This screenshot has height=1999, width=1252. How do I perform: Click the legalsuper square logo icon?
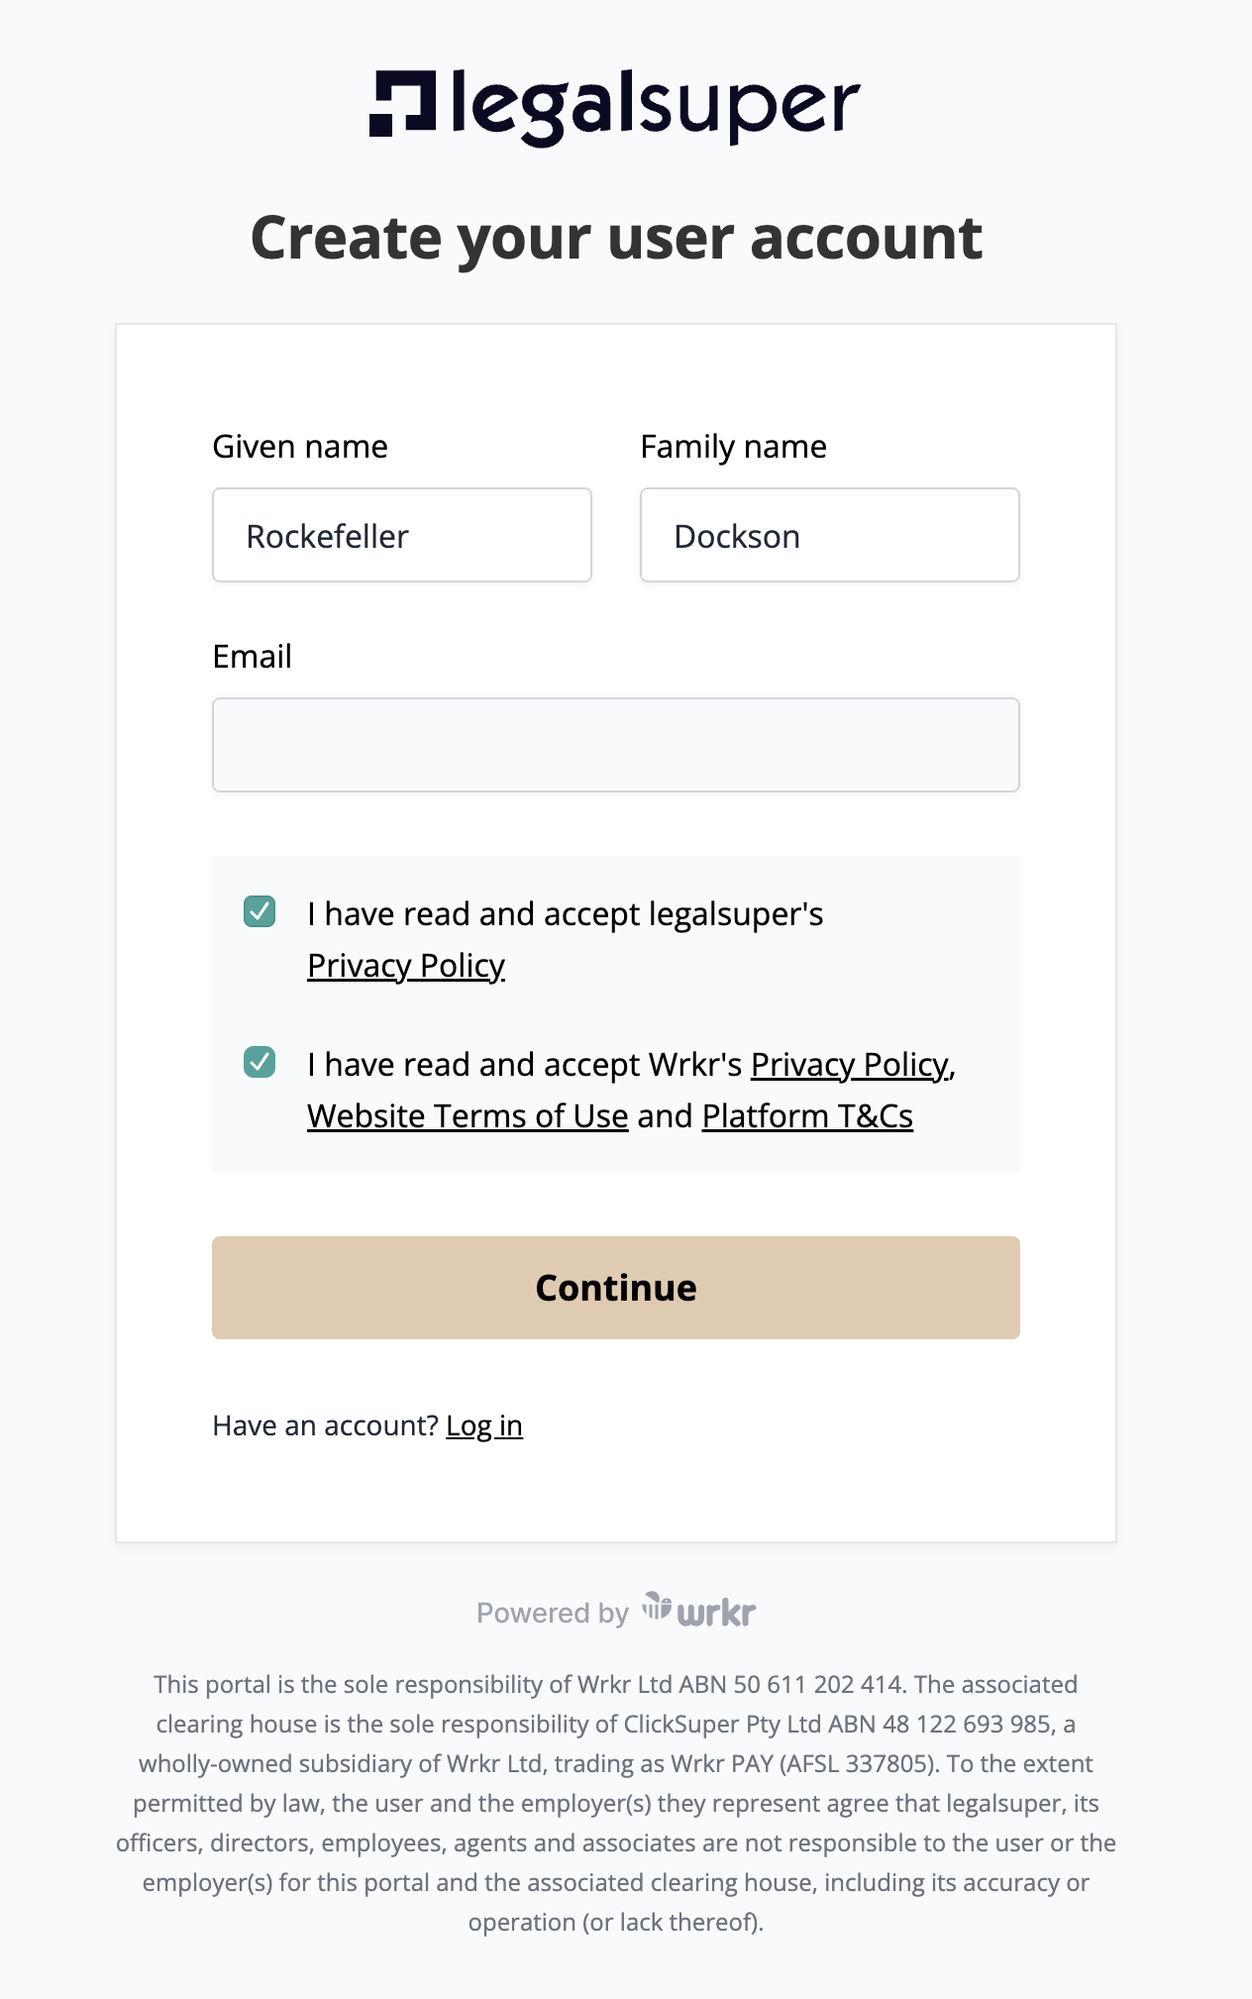click(x=402, y=103)
